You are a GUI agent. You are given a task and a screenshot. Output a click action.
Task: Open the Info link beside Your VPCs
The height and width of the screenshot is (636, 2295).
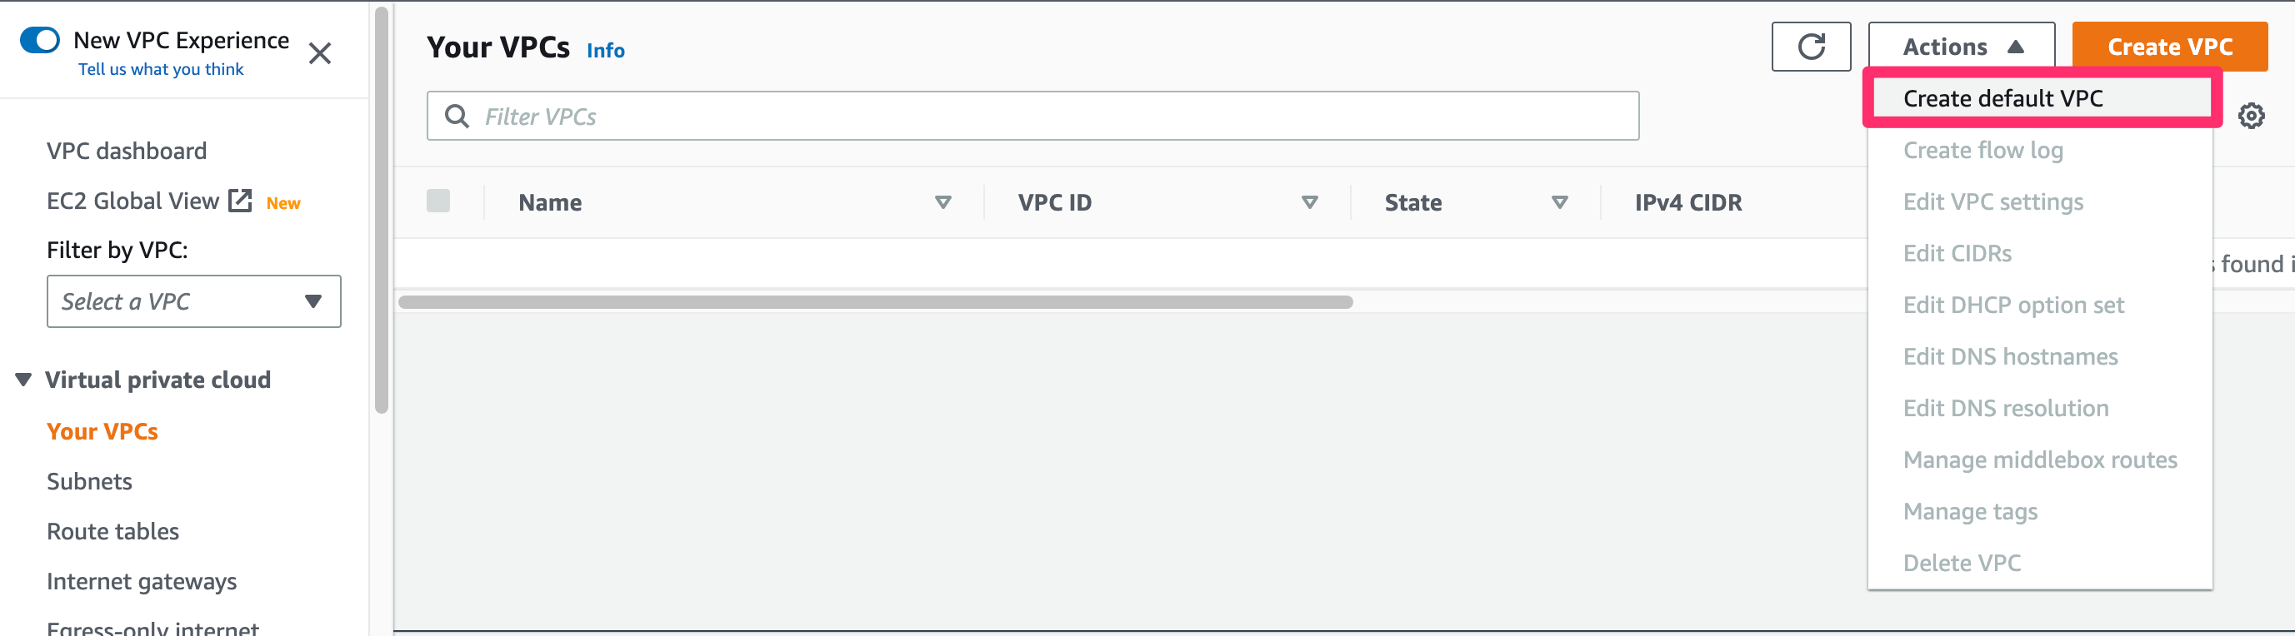click(605, 51)
